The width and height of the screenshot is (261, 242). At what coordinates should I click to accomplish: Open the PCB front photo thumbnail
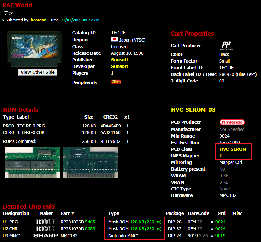pos(32,162)
